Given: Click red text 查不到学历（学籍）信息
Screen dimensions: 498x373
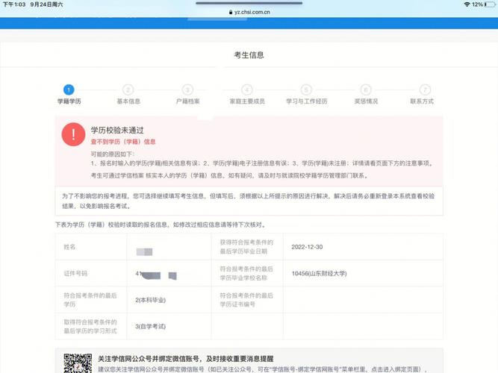Looking at the screenshot, I should [123, 142].
